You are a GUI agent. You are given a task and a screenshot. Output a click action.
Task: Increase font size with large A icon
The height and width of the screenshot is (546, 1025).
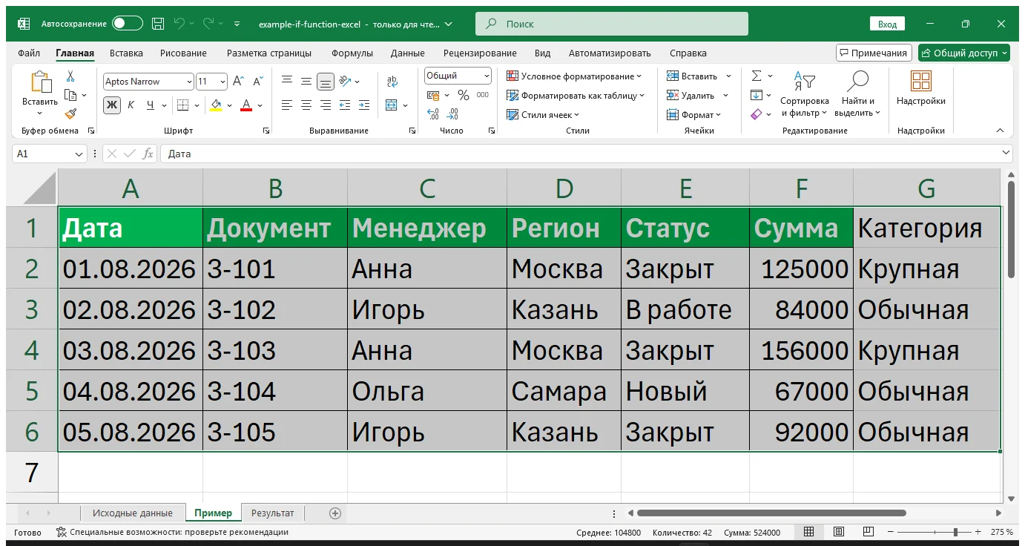click(238, 82)
